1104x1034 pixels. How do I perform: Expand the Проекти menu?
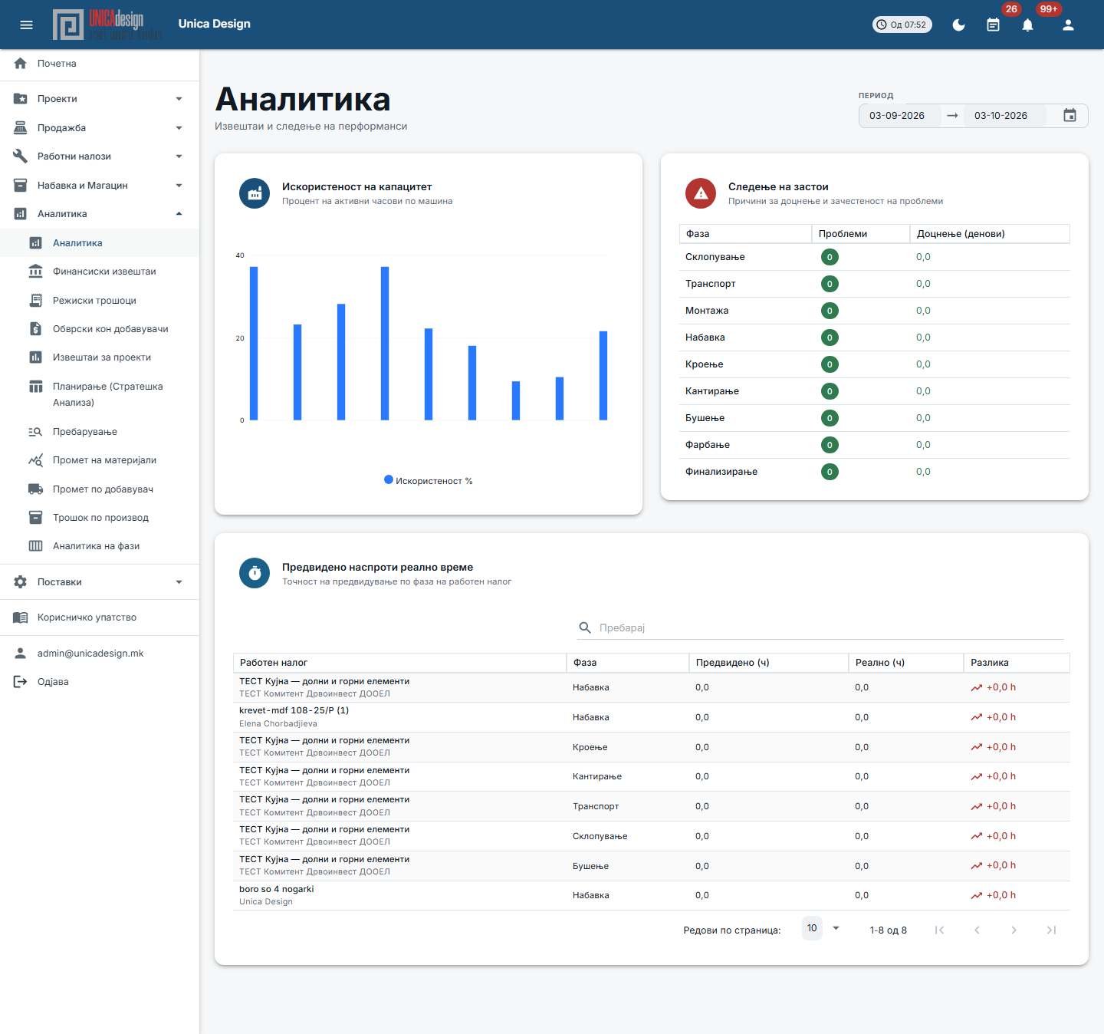pos(100,99)
